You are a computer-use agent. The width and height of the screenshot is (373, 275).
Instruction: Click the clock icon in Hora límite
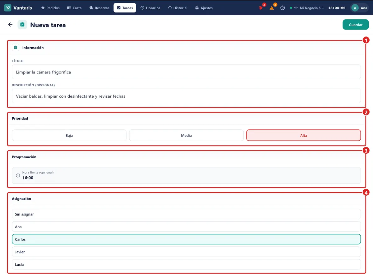[18, 175]
